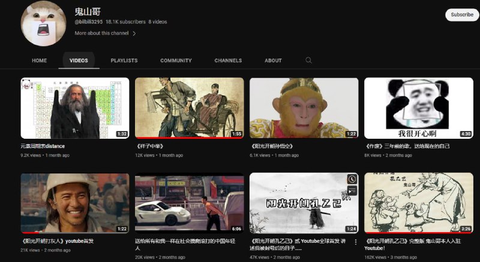The width and height of the screenshot is (480, 262).
Task: Click 162K views • 3 months ago text
Action: [391, 257]
